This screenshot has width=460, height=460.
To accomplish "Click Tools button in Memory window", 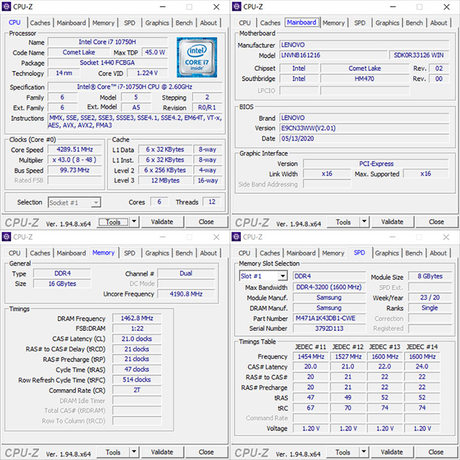I will [113, 452].
